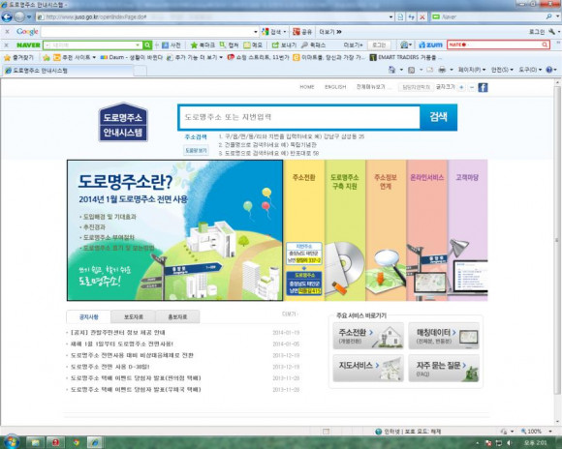Increase font size with the plus button
The height and width of the screenshot is (449, 562).
point(461,87)
